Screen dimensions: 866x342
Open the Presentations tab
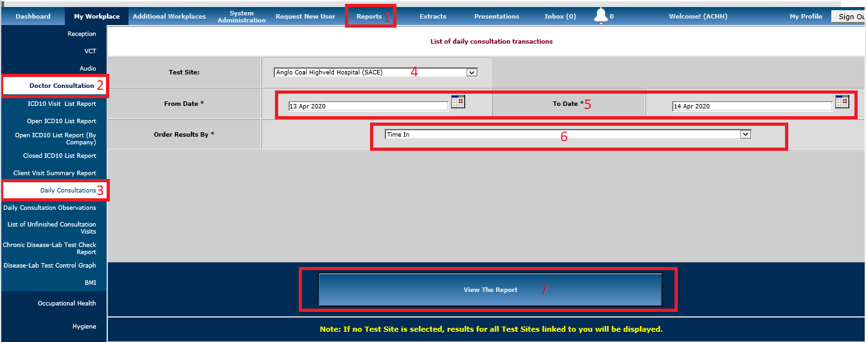(497, 17)
